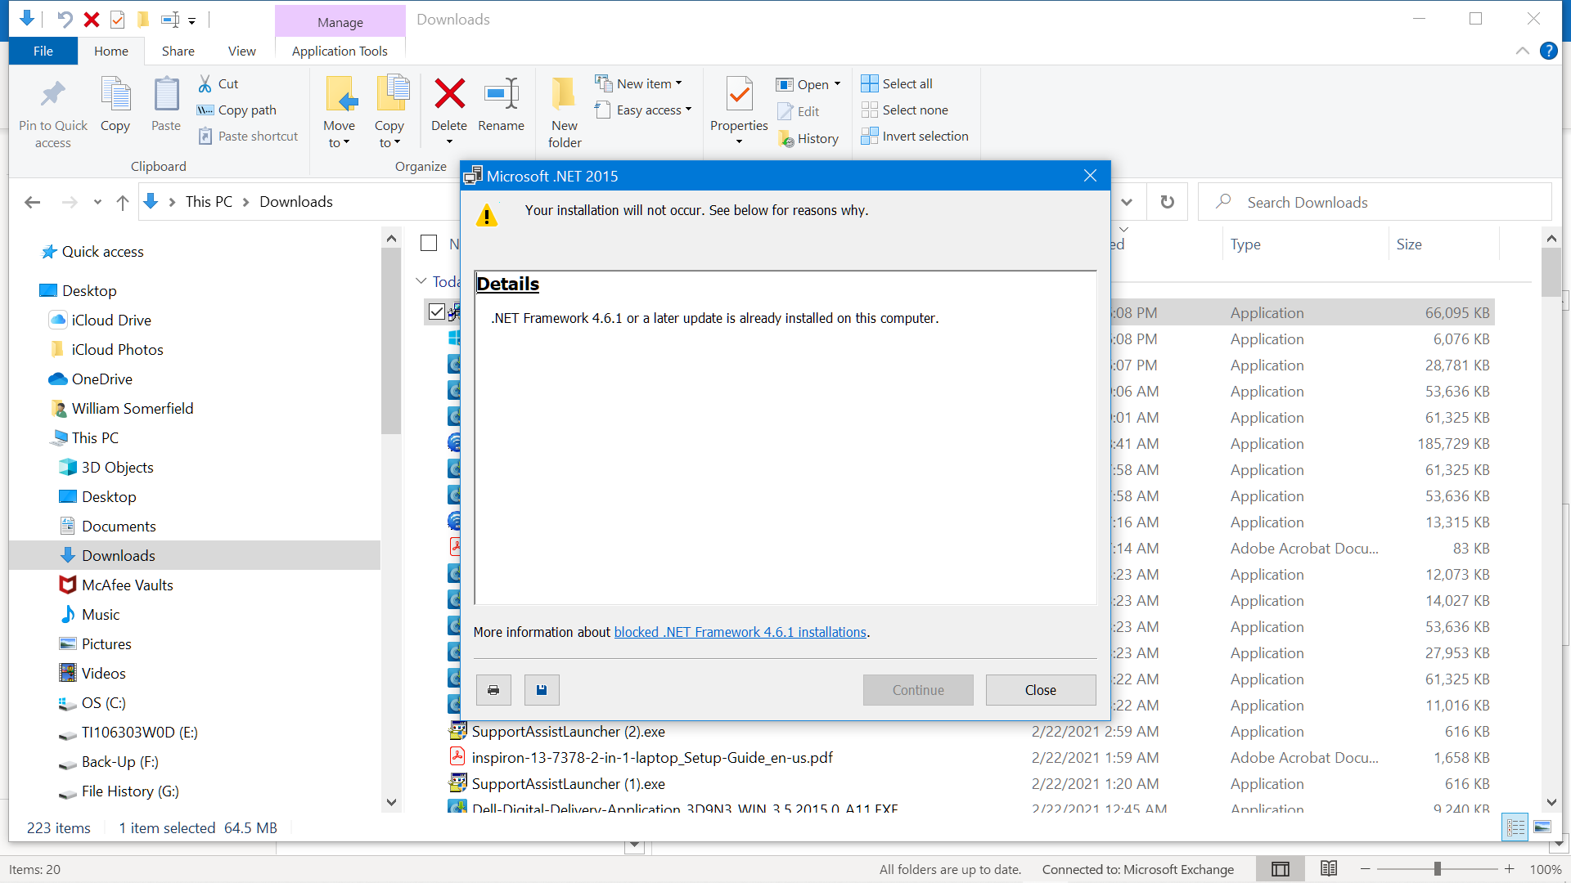Click zoom in plus on status bar
Screen dimensions: 1571x883
coord(1510,869)
